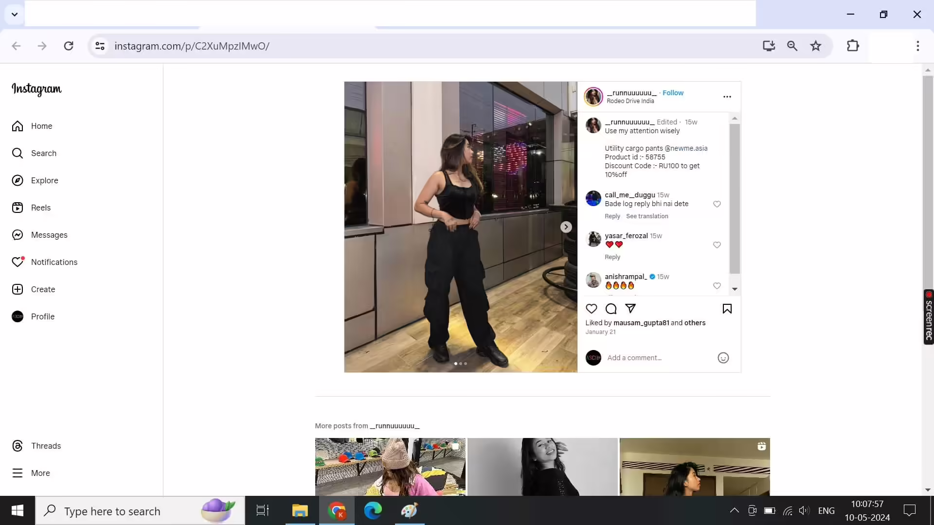Click the Instagram logo
Screen dimensions: 934x525
(x=36, y=89)
